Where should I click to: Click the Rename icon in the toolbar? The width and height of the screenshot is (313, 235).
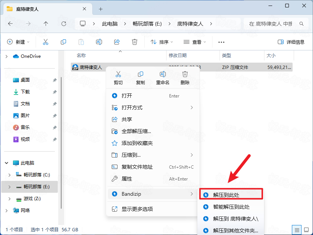pos(99,42)
